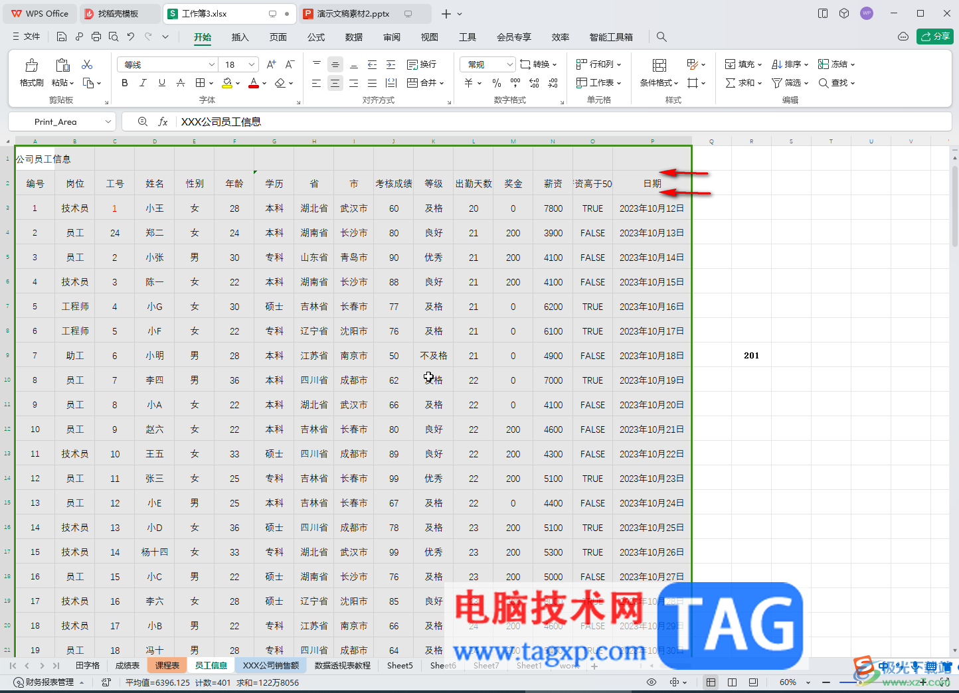Toggle horizontal center alignment
The image size is (959, 693).
tap(335, 83)
